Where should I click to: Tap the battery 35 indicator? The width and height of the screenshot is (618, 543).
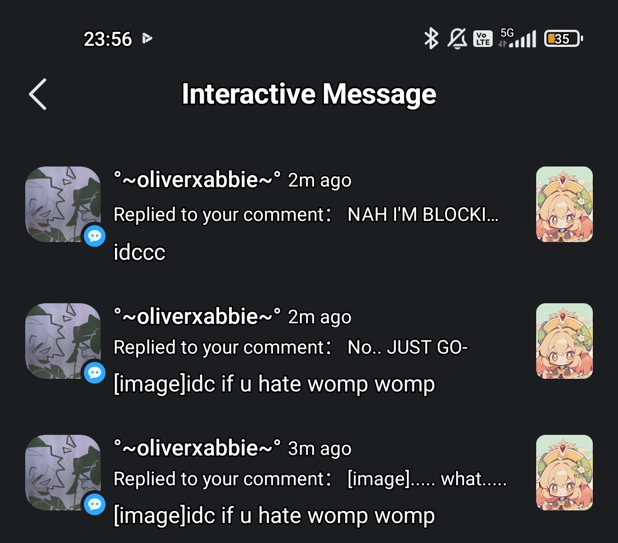[564, 38]
